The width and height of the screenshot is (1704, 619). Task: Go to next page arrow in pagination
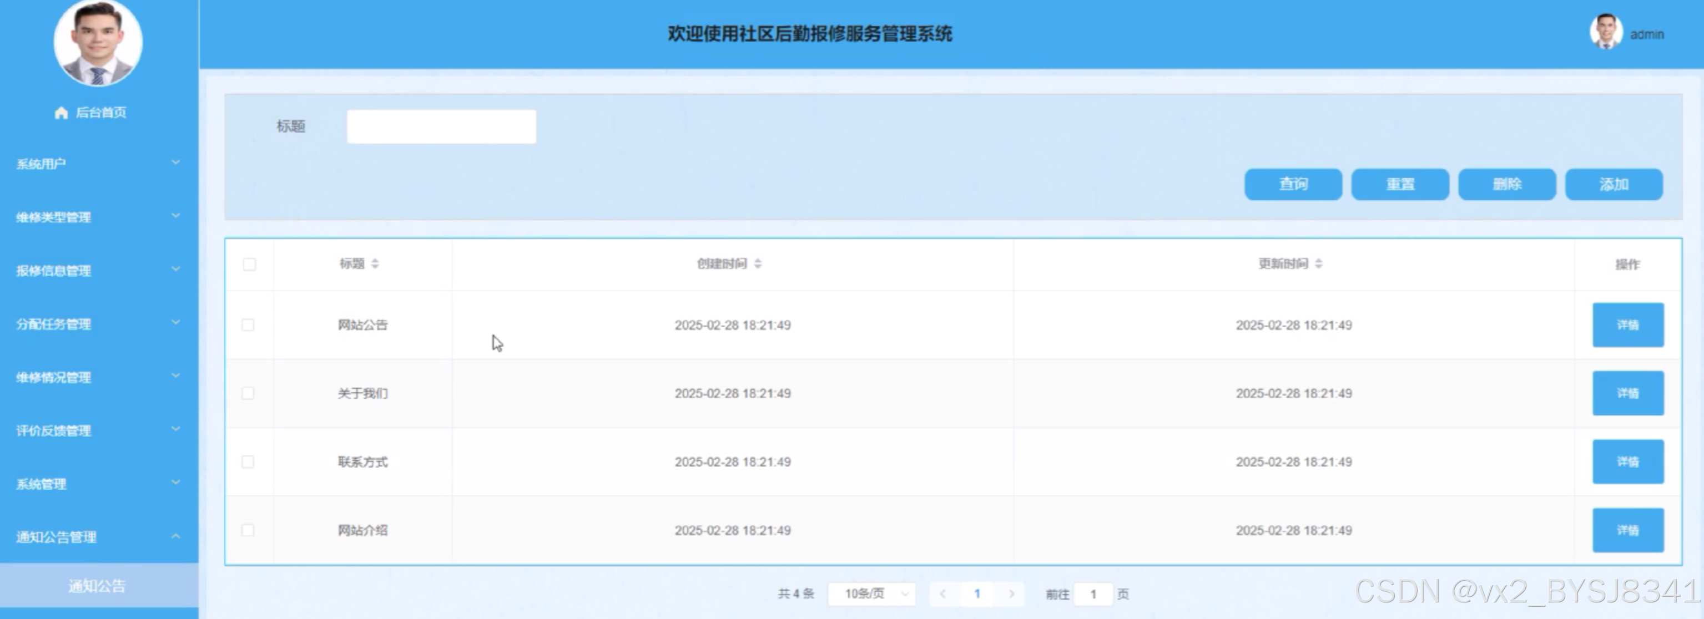point(1011,594)
